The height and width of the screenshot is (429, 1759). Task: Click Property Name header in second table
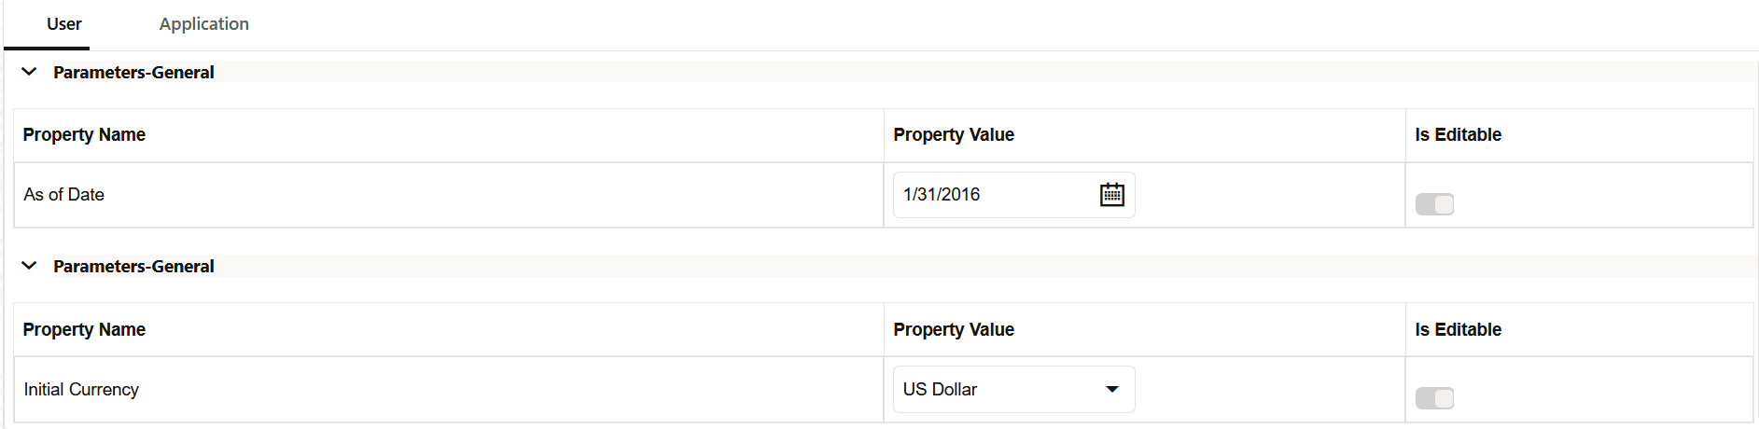pyautogui.click(x=84, y=329)
